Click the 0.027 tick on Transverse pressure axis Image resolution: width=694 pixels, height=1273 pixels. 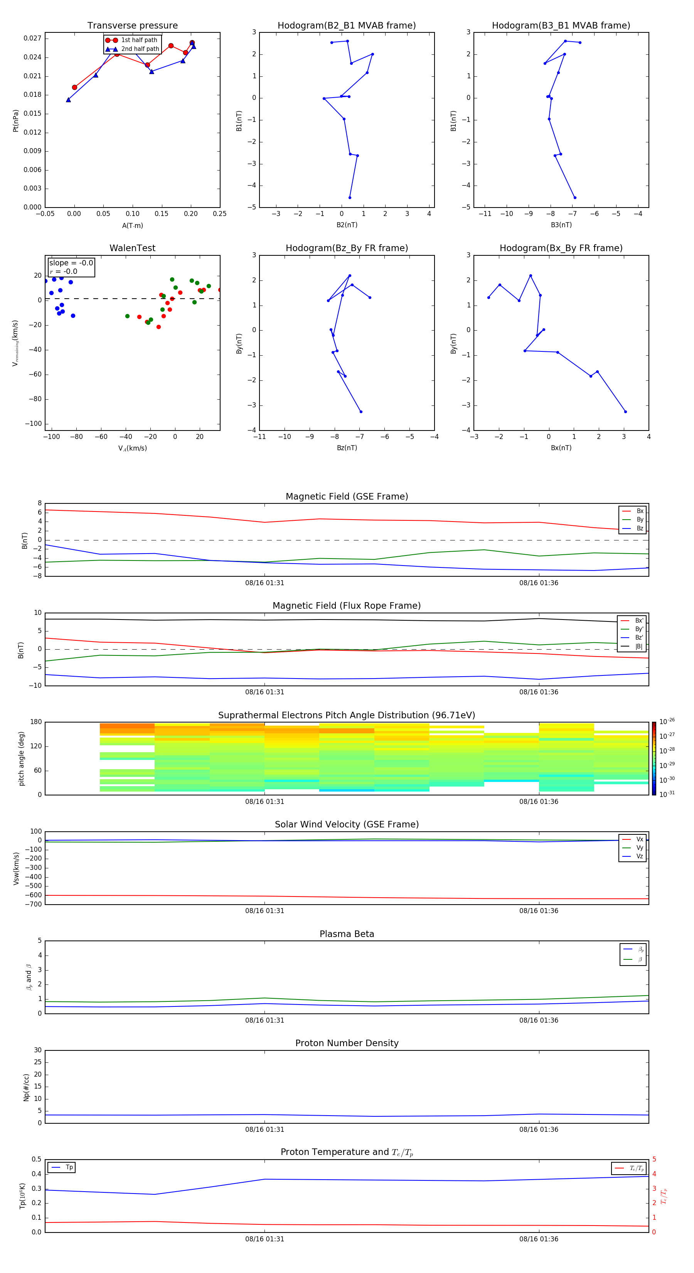(x=33, y=39)
